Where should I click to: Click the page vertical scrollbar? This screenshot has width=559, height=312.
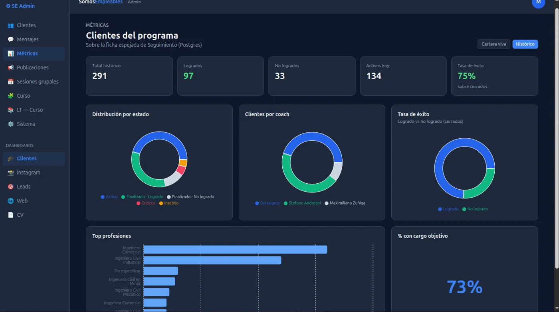[x=557, y=137]
